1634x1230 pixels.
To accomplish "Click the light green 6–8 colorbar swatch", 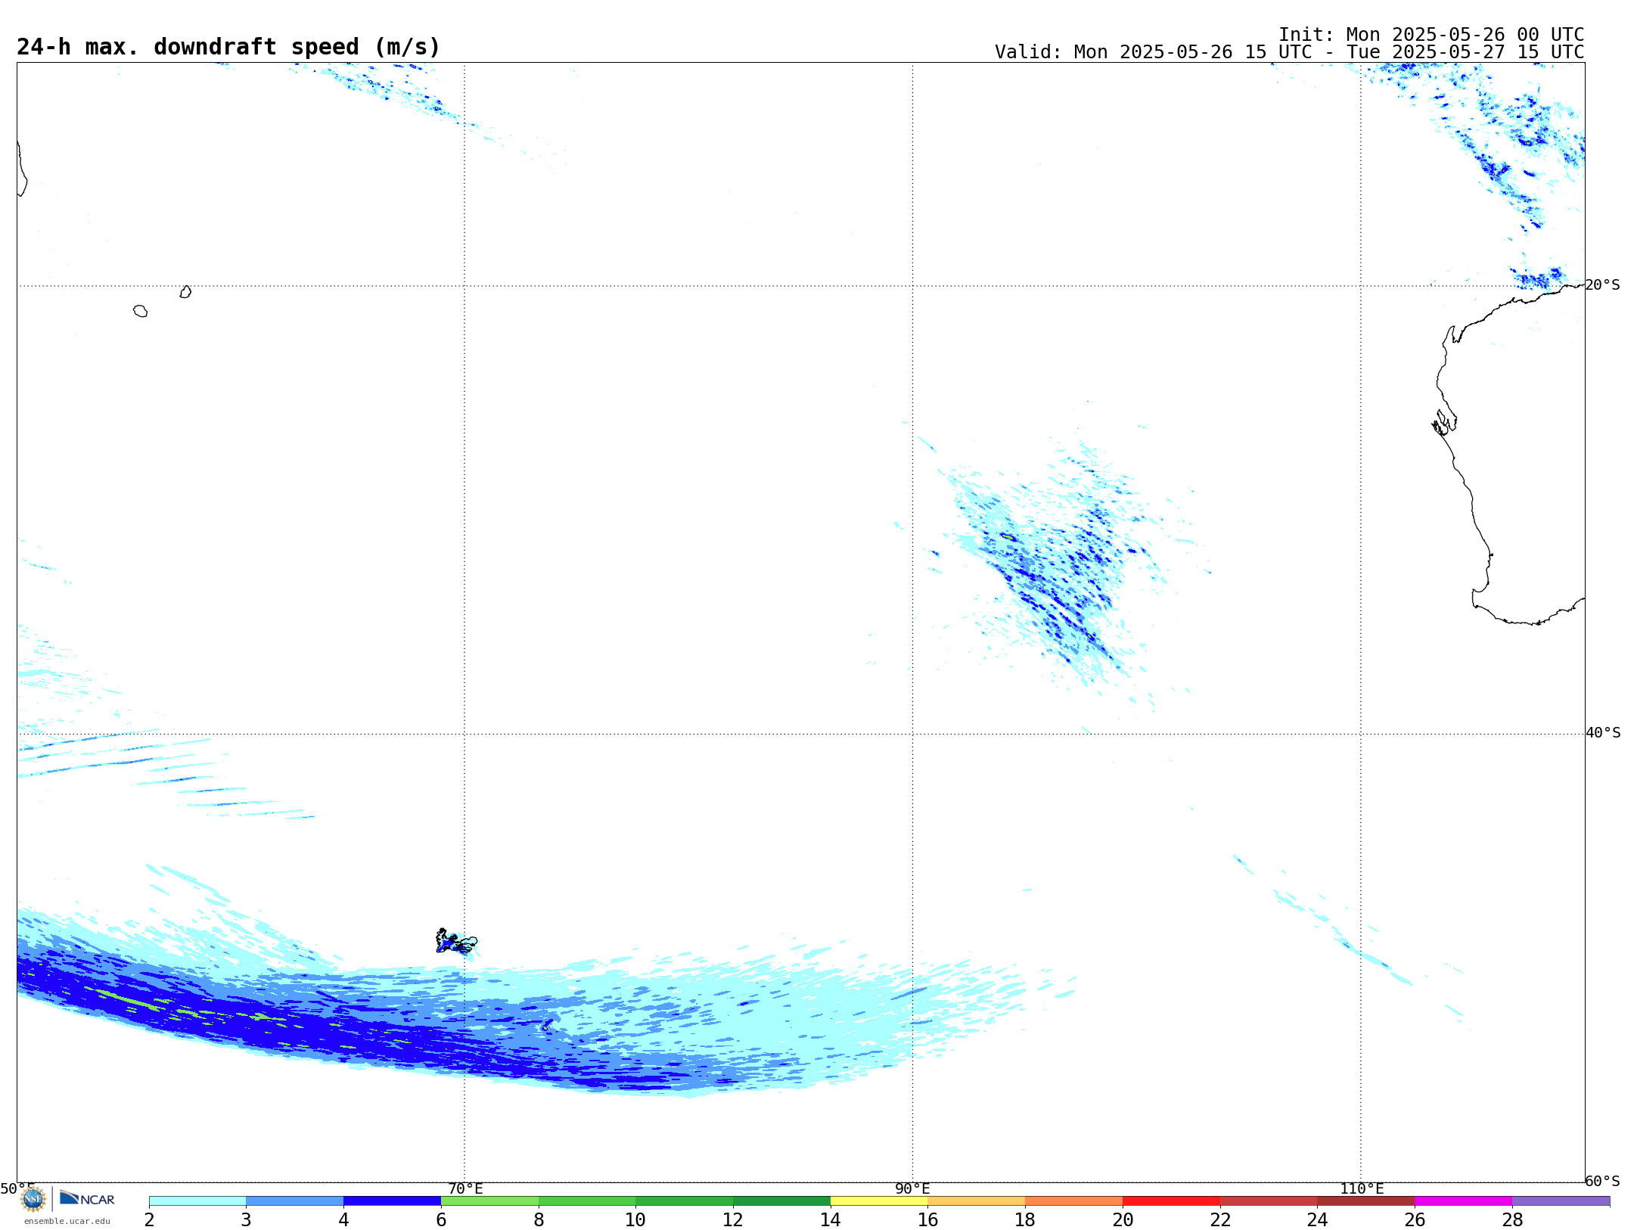I will click(x=490, y=1201).
